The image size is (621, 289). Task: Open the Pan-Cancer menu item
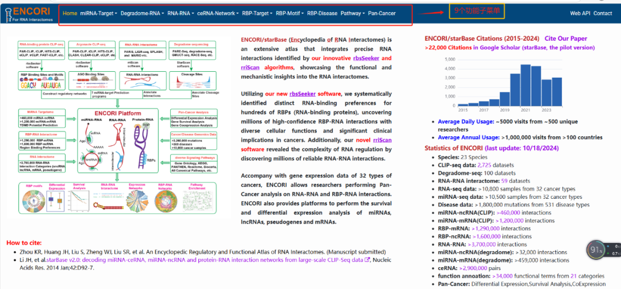382,13
